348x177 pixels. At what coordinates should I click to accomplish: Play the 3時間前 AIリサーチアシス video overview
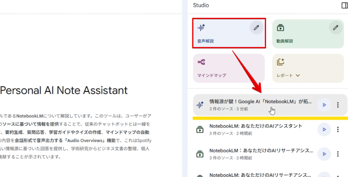coord(324,154)
